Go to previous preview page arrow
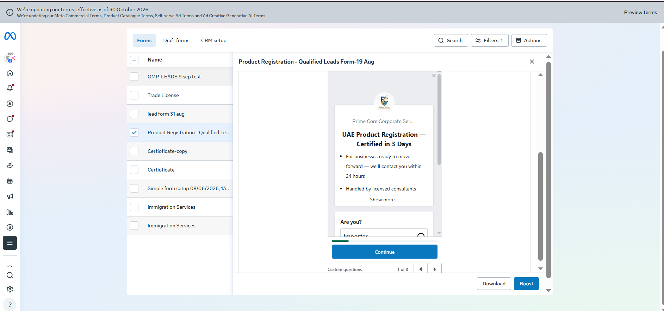 pos(421,269)
